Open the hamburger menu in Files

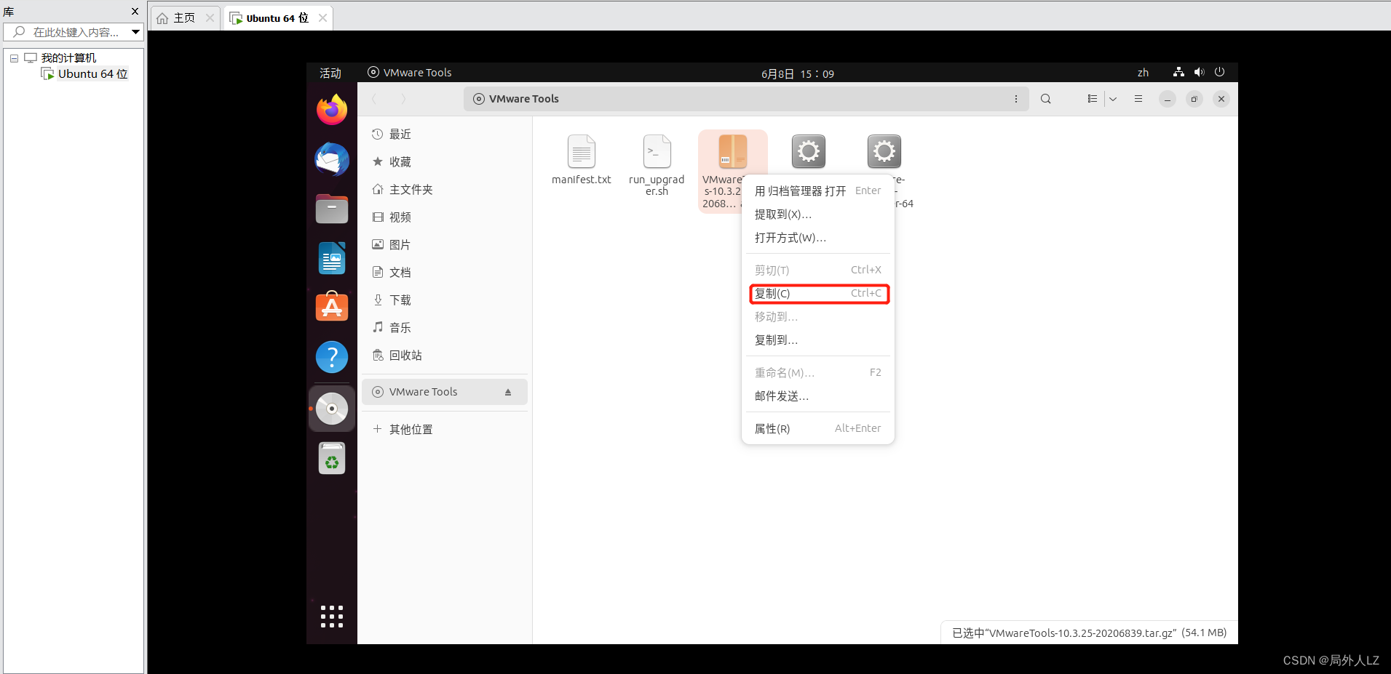coord(1138,99)
